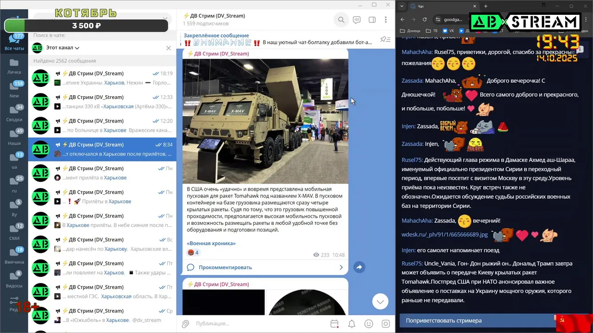
Task: Jump to bottom with the down-arrow button
Action: pyautogui.click(x=380, y=302)
